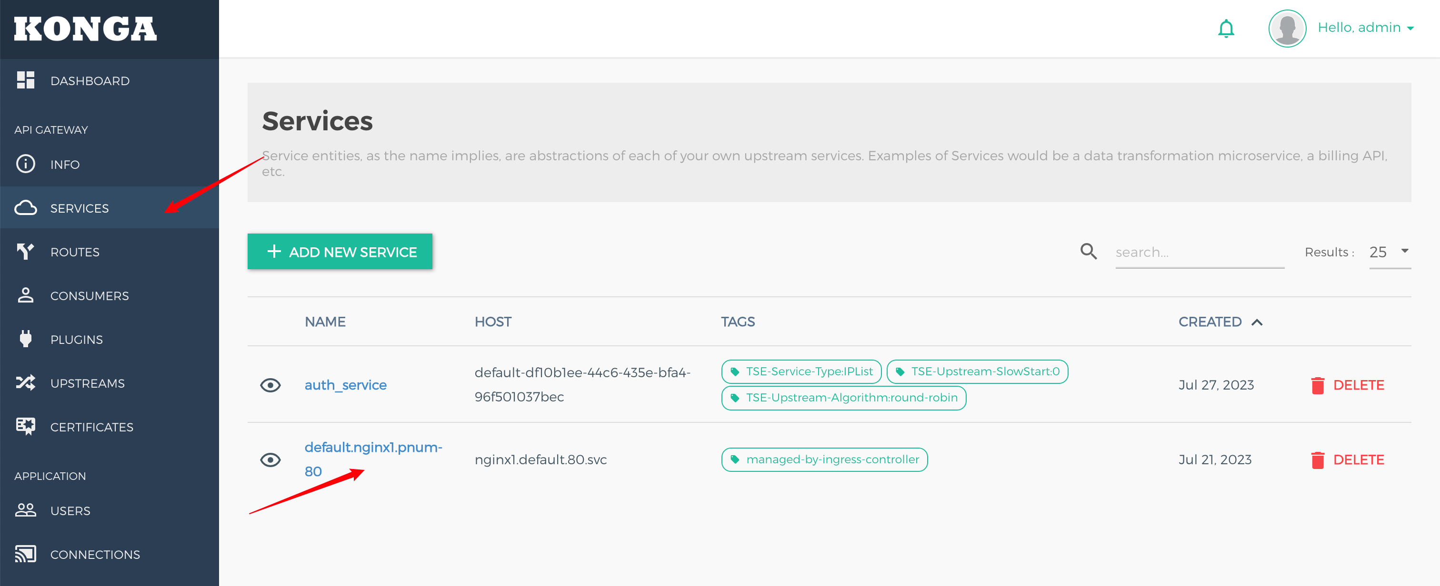Screen dimensions: 1440x586
Task: Open Connections in the sidebar
Action: point(110,554)
